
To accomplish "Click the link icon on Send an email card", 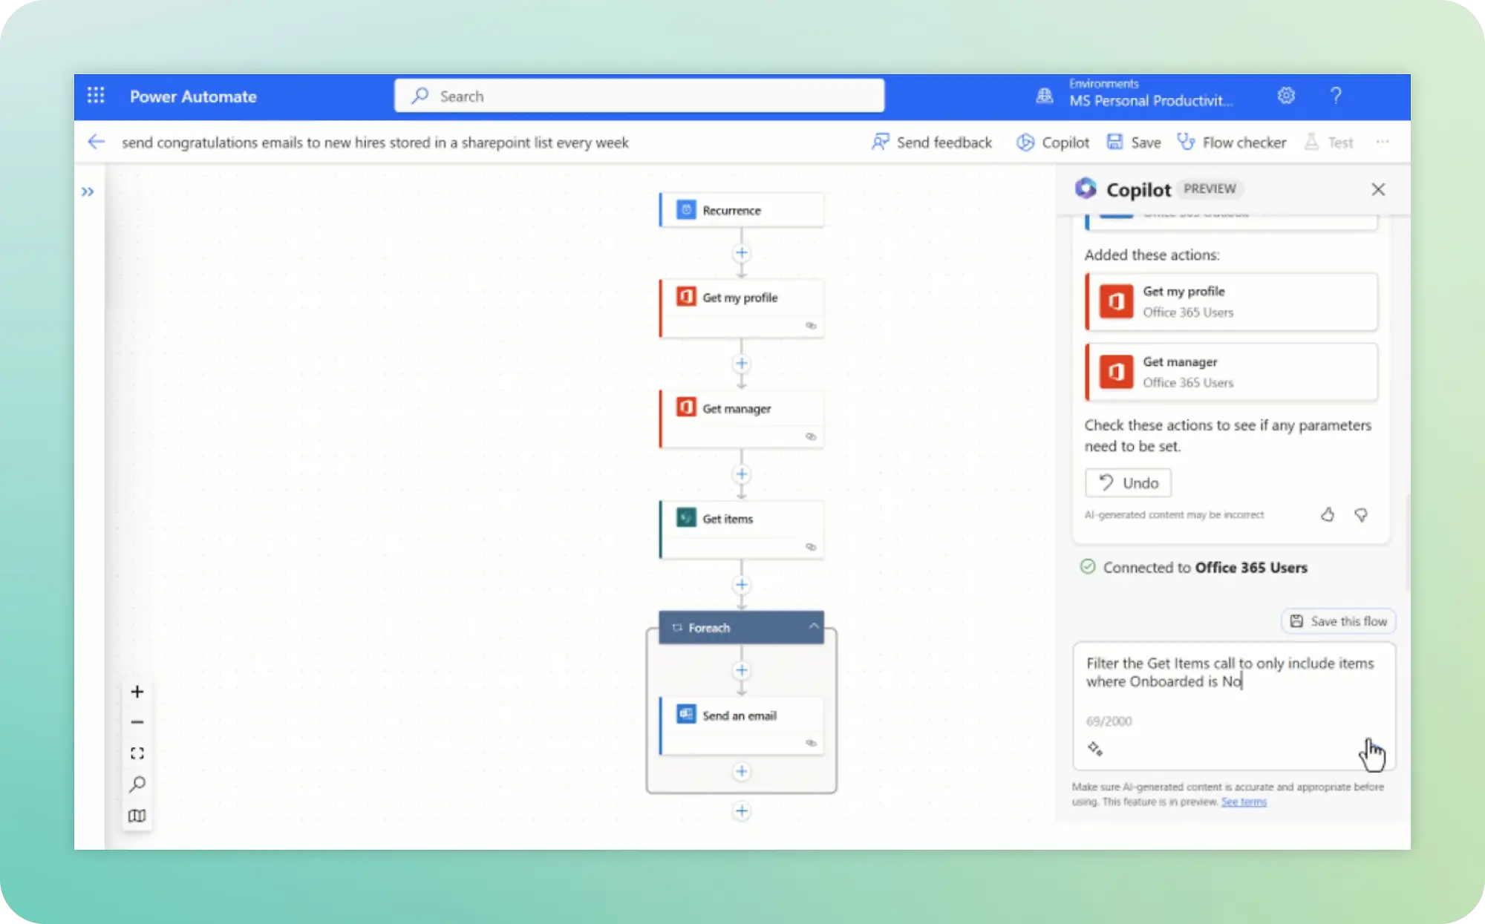I will point(811,743).
